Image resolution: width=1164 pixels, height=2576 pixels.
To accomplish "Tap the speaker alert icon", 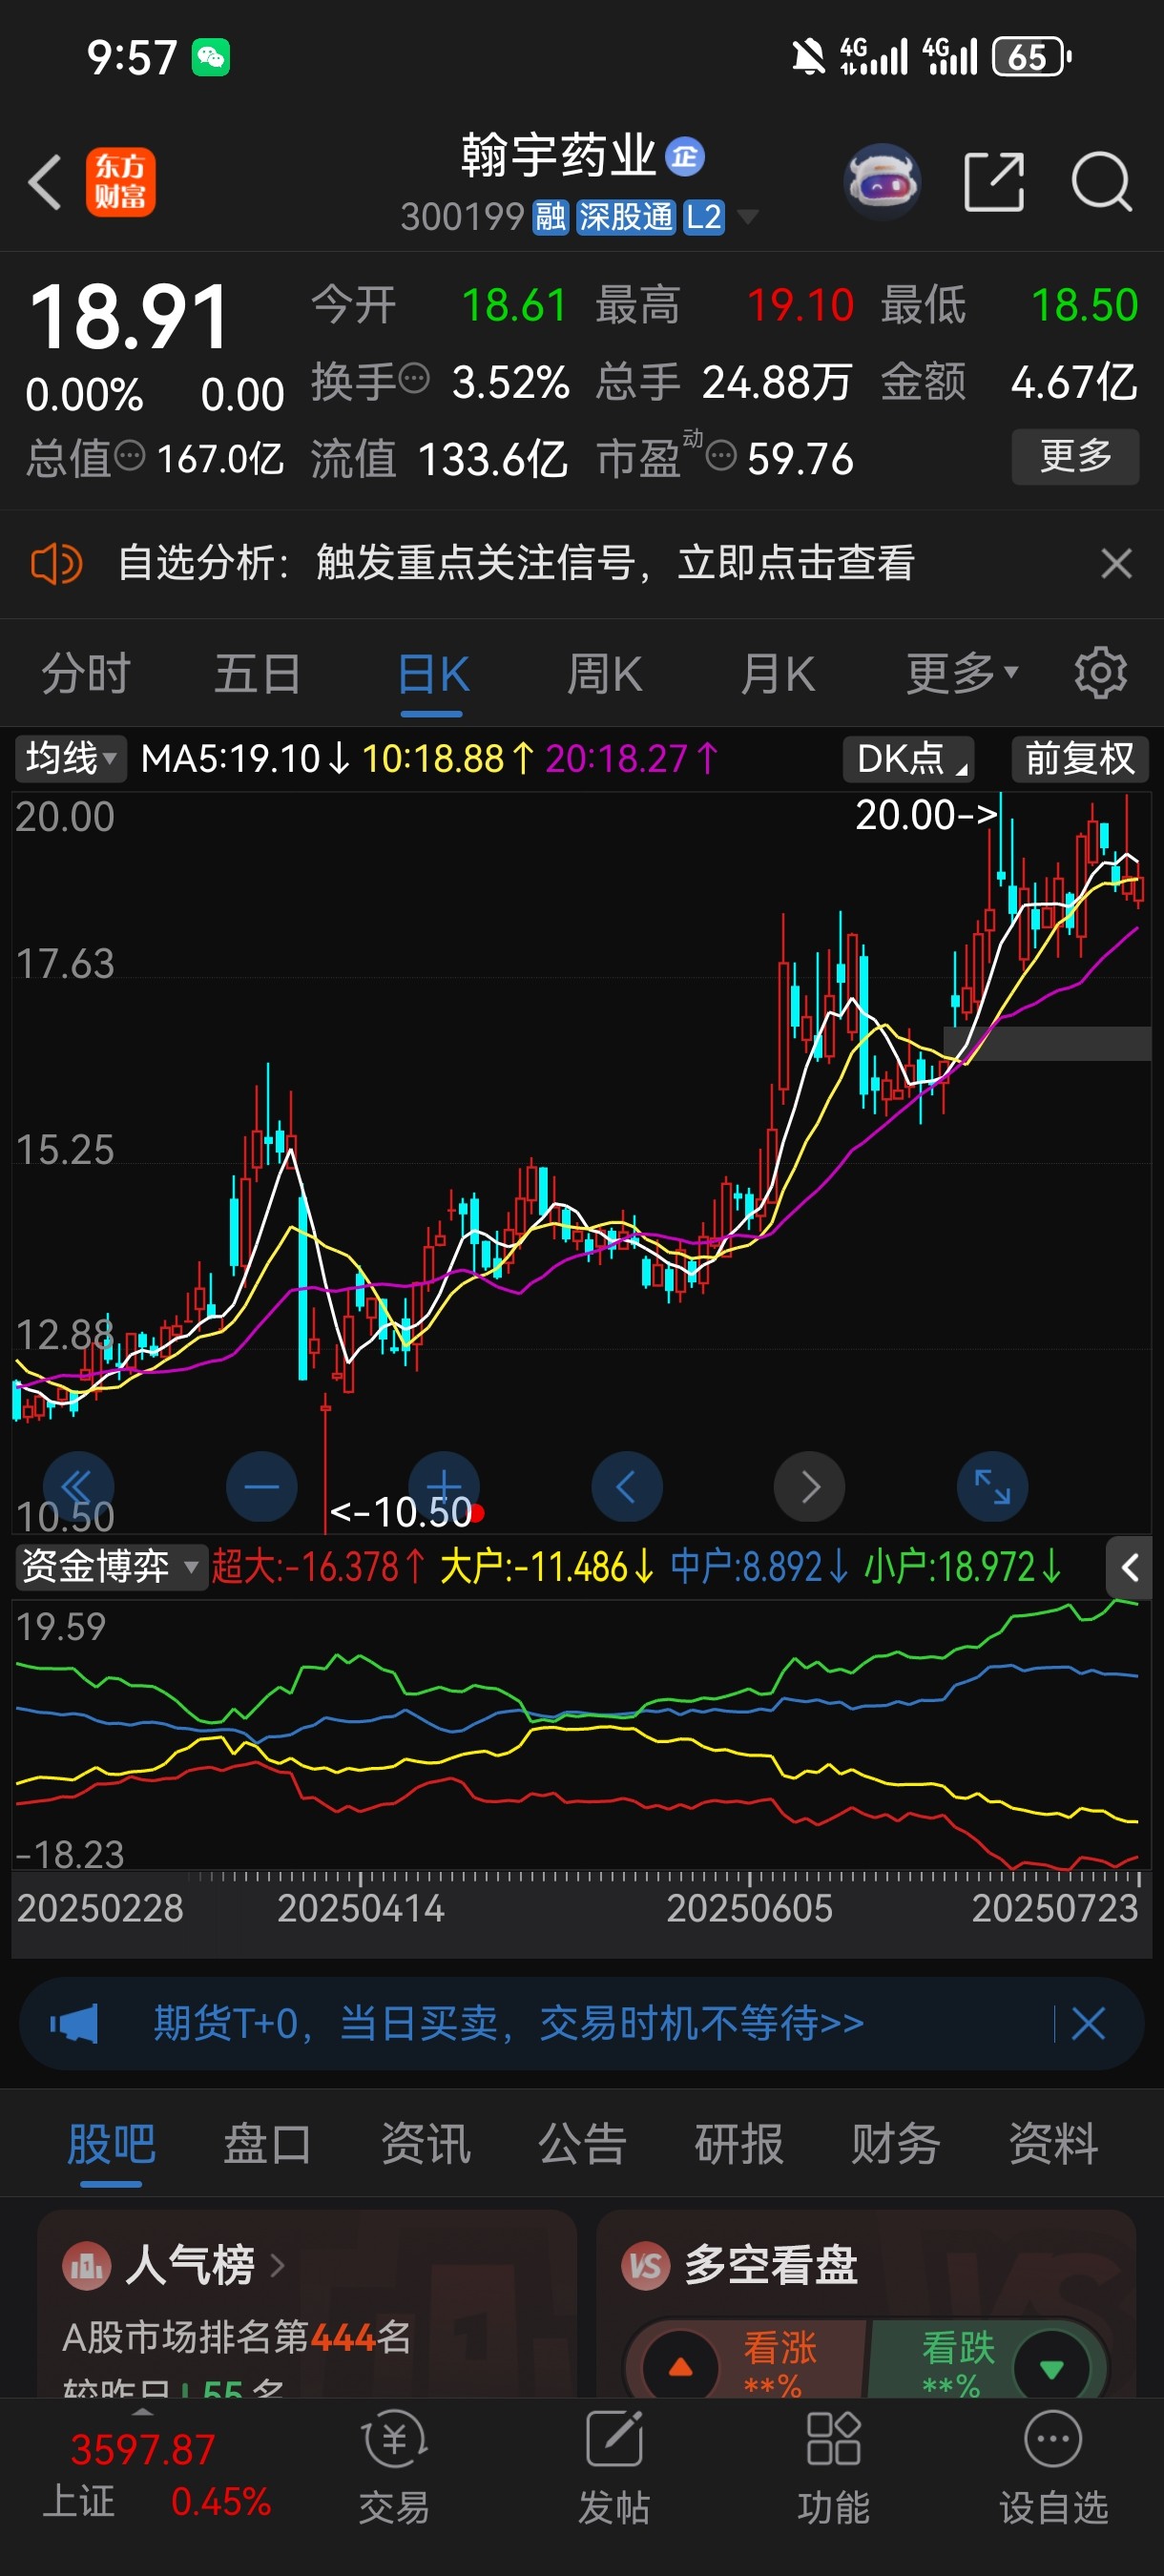I will click(x=56, y=564).
